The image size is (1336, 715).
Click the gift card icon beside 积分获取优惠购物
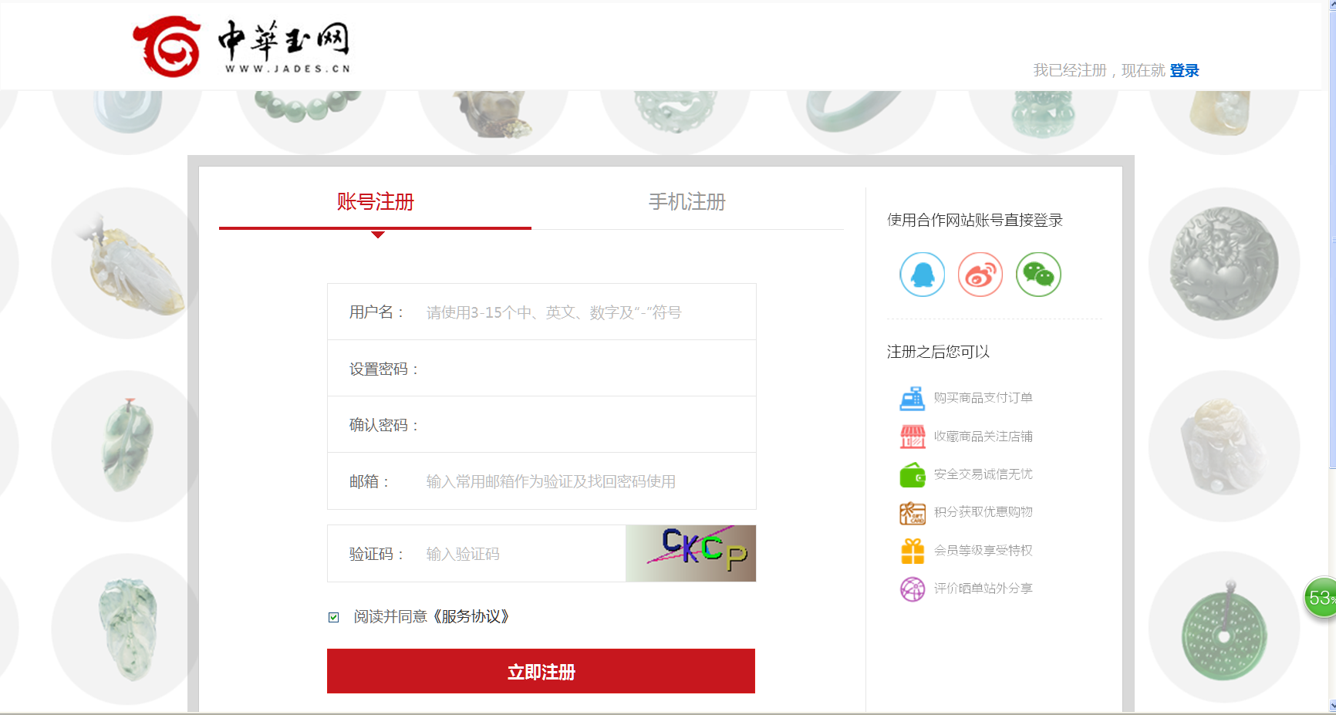coord(913,513)
